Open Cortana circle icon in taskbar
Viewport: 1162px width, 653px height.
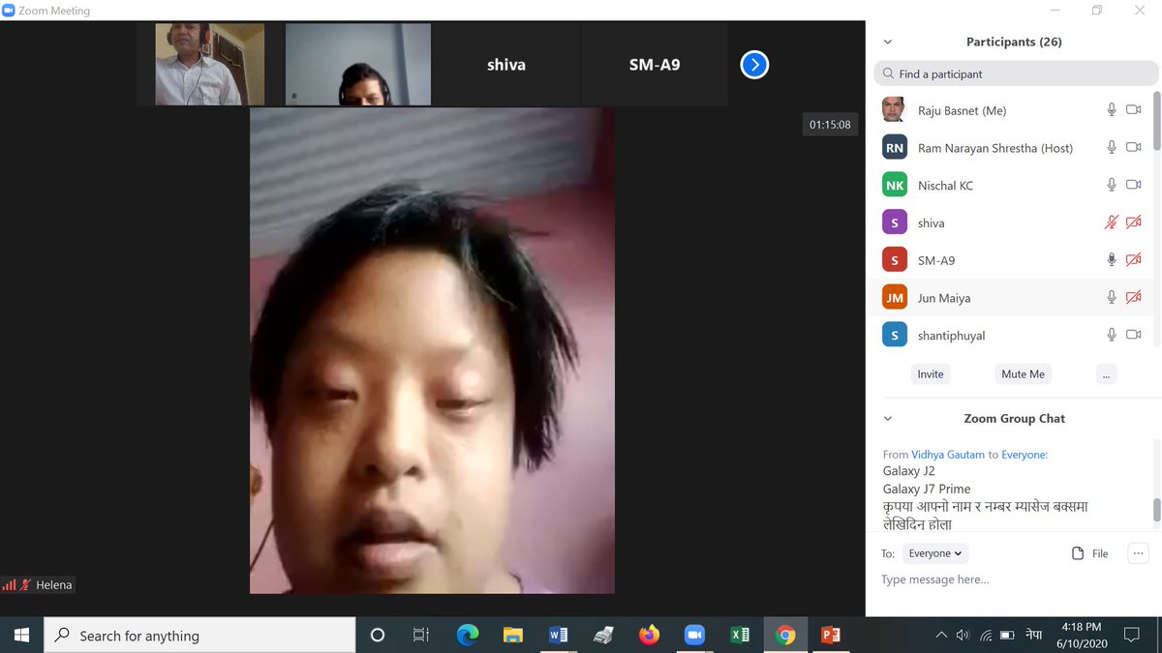click(378, 635)
